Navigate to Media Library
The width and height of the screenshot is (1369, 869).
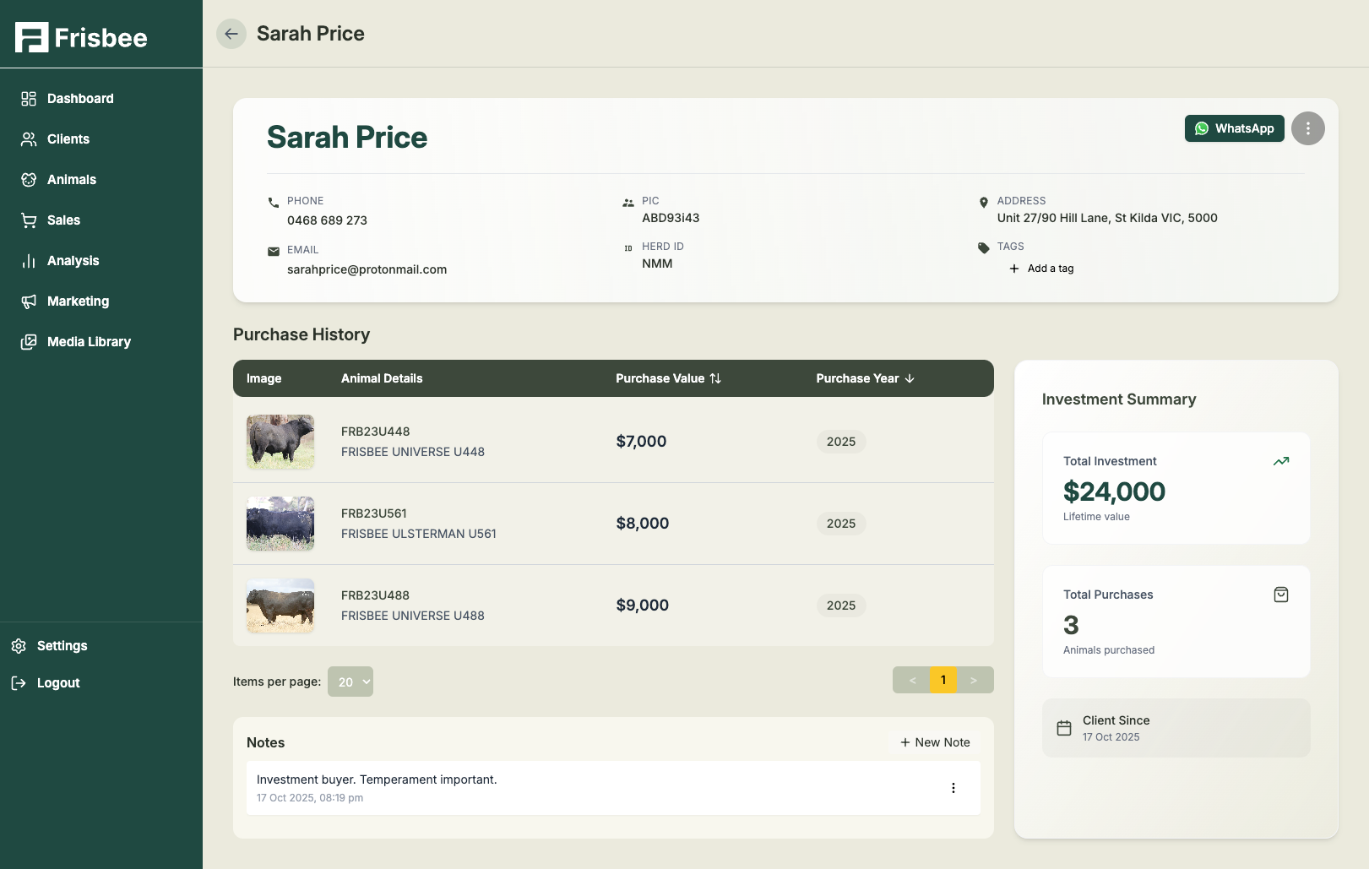click(89, 342)
